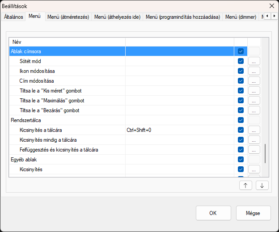Screen dimensions: 279x232
Task: Open the ... button for Sötét mód
Action: 254,61
